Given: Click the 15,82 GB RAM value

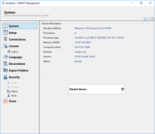Looking at the screenshot, I should 83,42.
